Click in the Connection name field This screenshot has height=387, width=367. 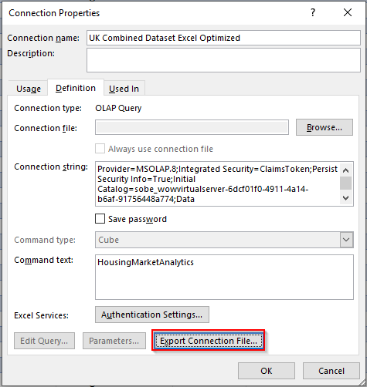point(223,38)
